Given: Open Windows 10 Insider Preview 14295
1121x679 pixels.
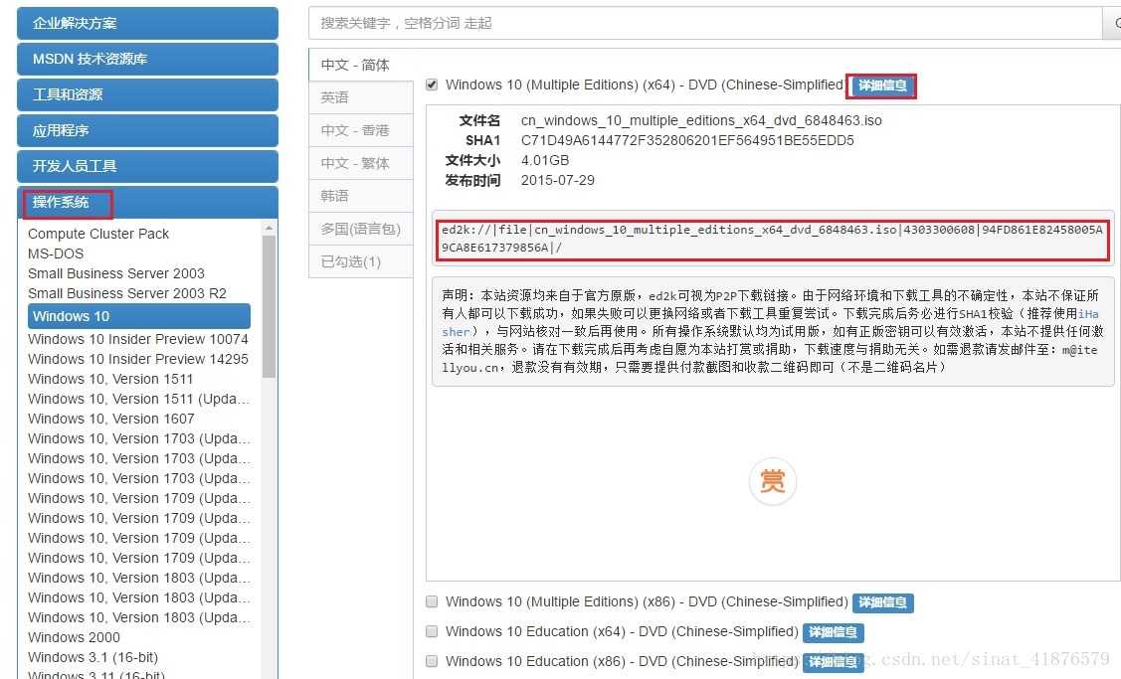Looking at the screenshot, I should point(138,359).
